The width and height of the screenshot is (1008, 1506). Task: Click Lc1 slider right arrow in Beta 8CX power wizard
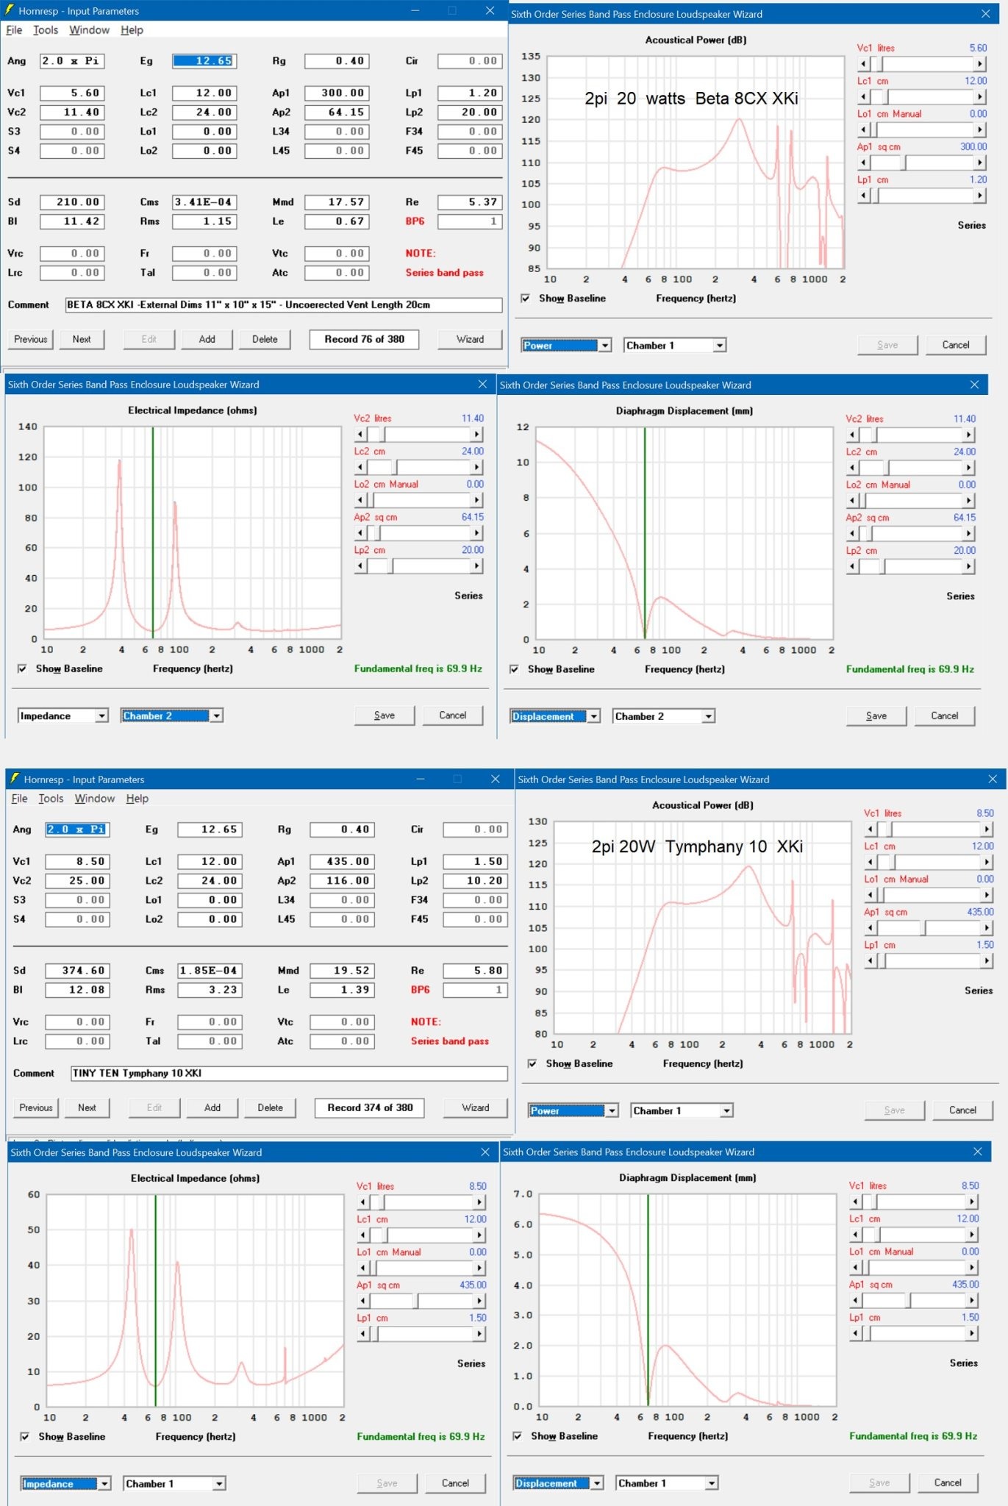[979, 96]
